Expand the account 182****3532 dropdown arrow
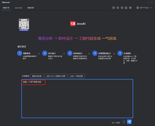The height and width of the screenshot is (126, 155). pyautogui.click(x=151, y=8)
